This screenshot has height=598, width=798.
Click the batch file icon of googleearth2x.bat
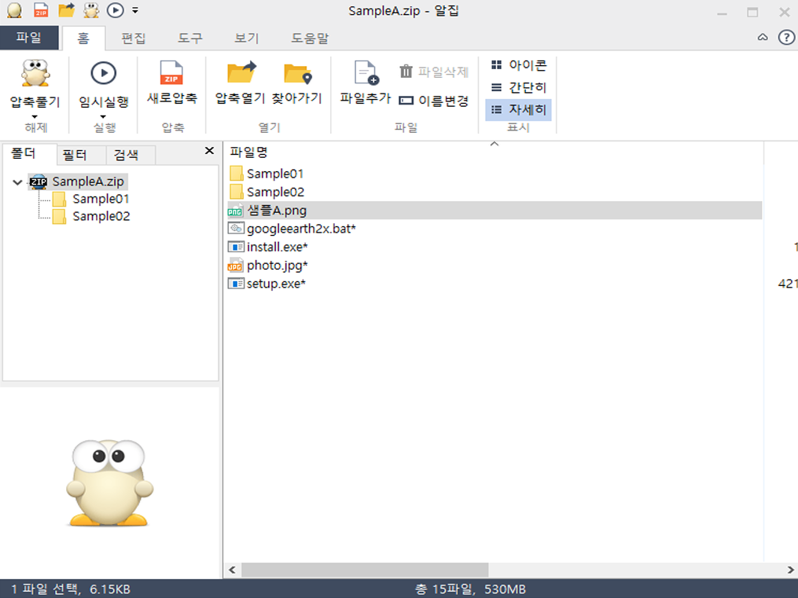click(236, 229)
